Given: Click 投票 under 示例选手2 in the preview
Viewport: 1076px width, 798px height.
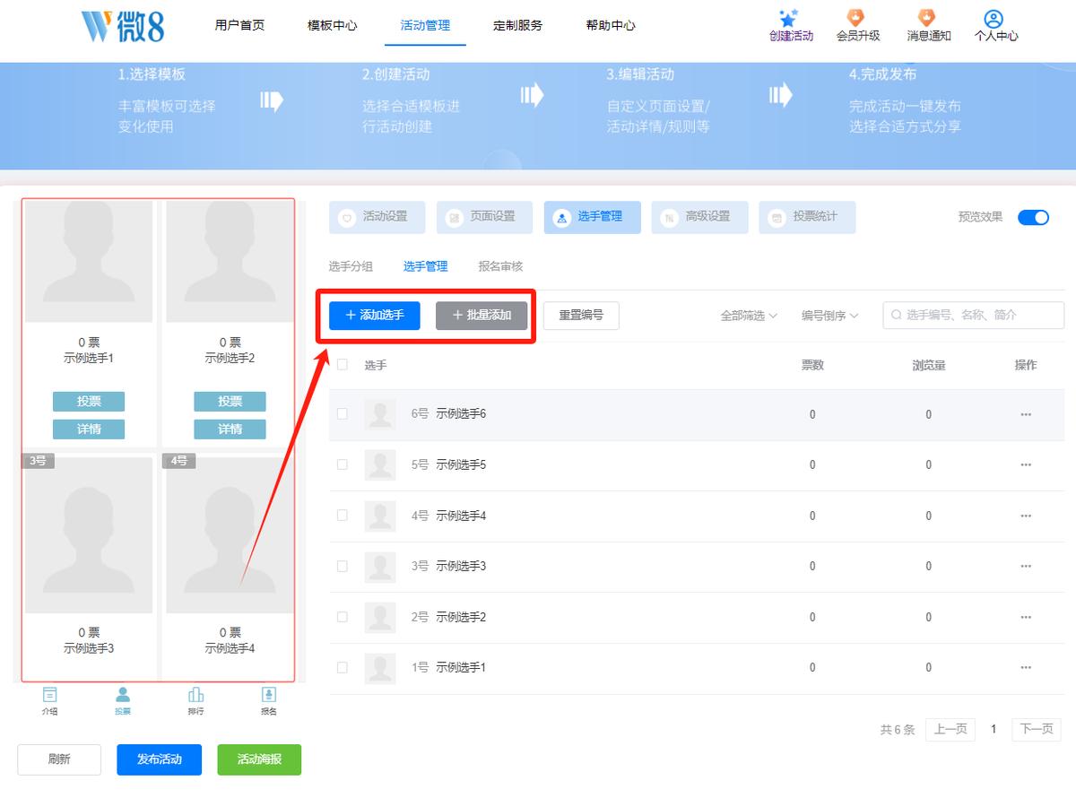Looking at the screenshot, I should pyautogui.click(x=230, y=401).
